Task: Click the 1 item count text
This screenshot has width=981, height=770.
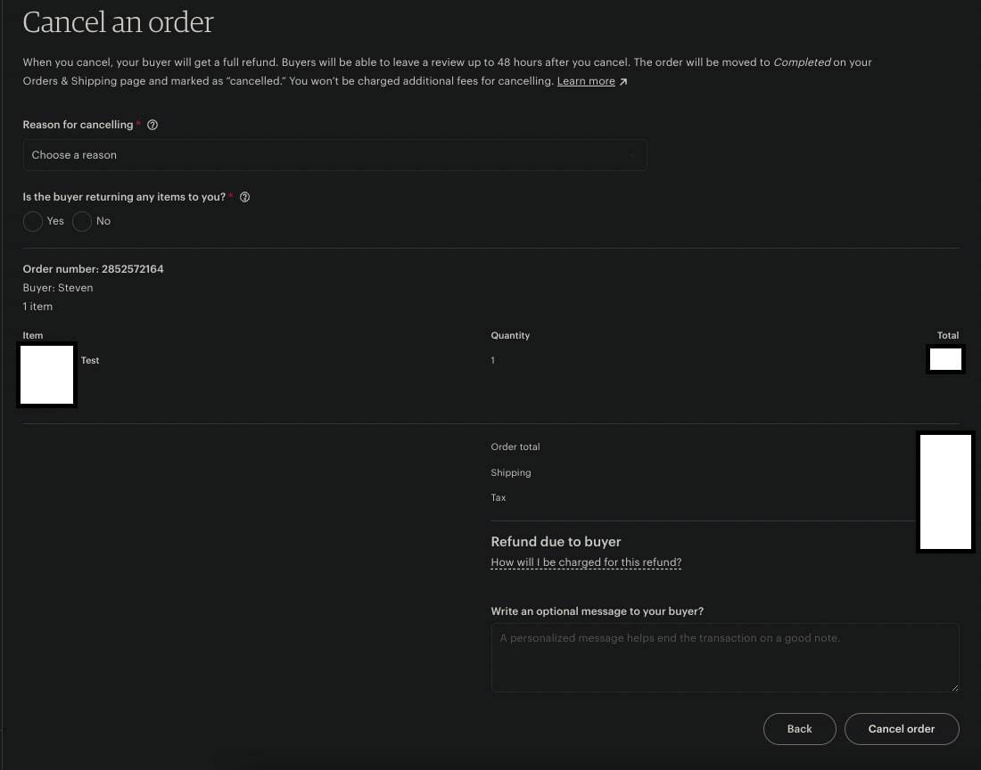Action: point(37,307)
